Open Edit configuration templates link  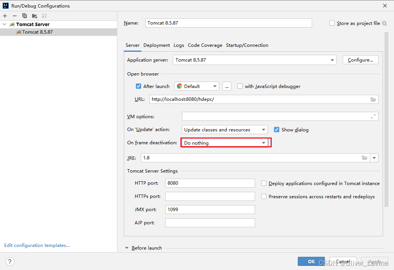pyautogui.click(x=37, y=245)
